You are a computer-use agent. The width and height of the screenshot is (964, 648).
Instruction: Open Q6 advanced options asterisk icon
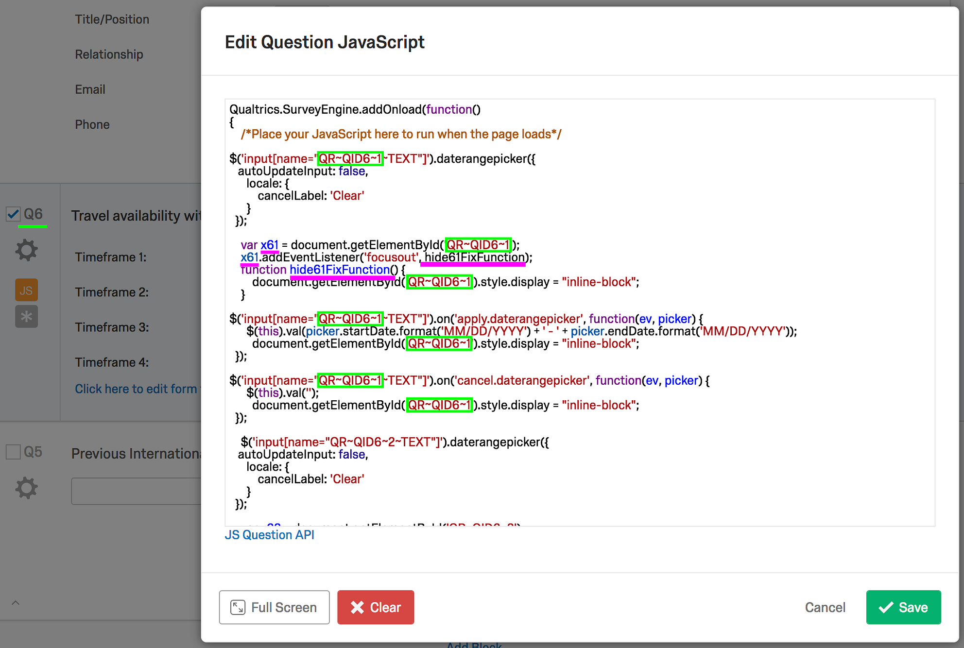pos(26,317)
